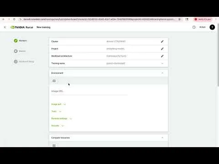Click the Workload architecture value text
219x164 pixels.
point(116,56)
